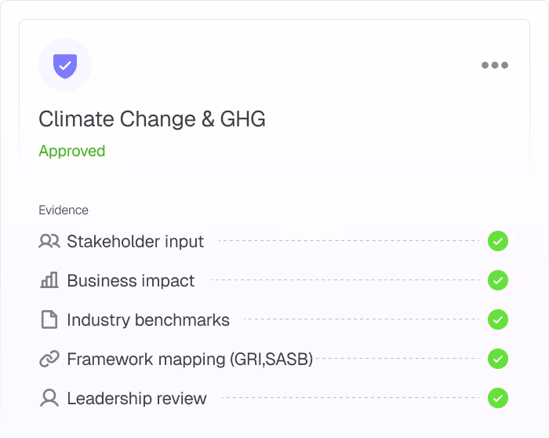This screenshot has width=549, height=438.
Task: Toggle the Industry benchmarks green checkmark
Action: pos(498,320)
